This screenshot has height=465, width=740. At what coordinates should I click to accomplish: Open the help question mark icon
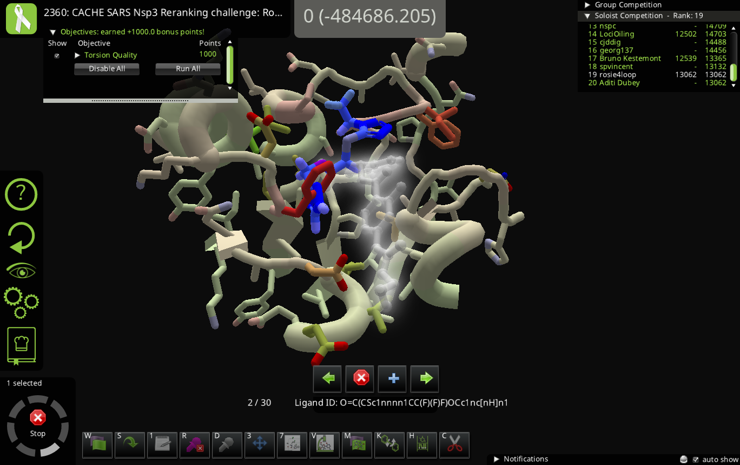click(x=21, y=194)
